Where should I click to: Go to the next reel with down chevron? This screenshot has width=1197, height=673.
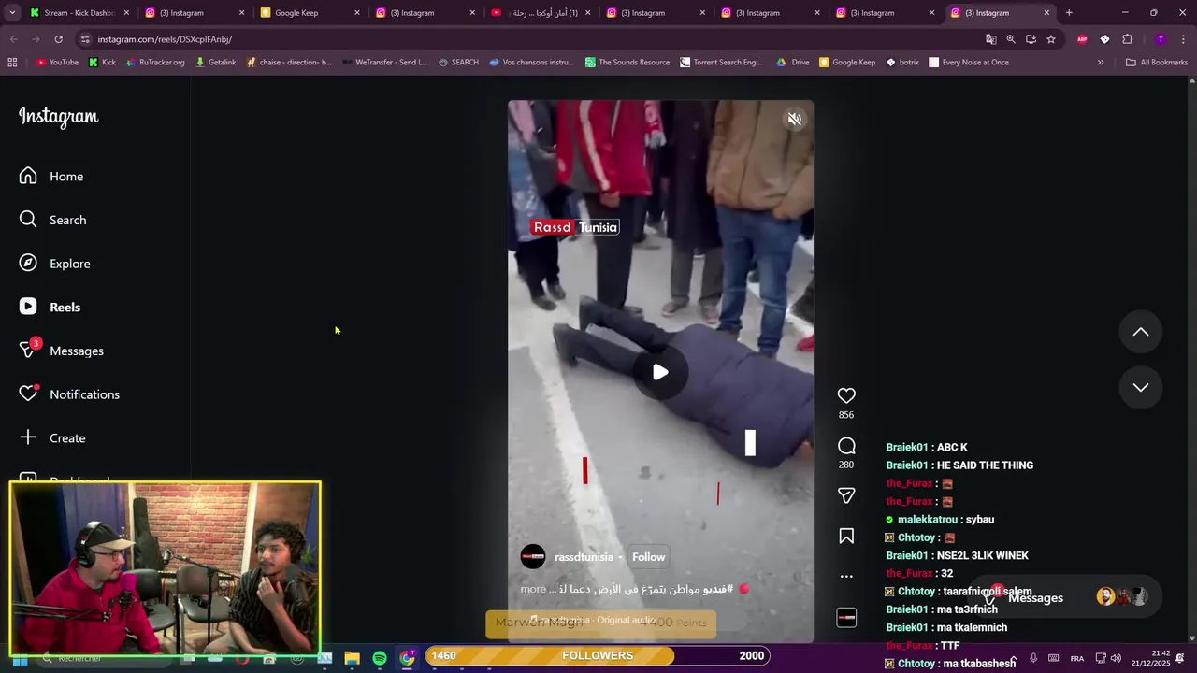(x=1141, y=387)
